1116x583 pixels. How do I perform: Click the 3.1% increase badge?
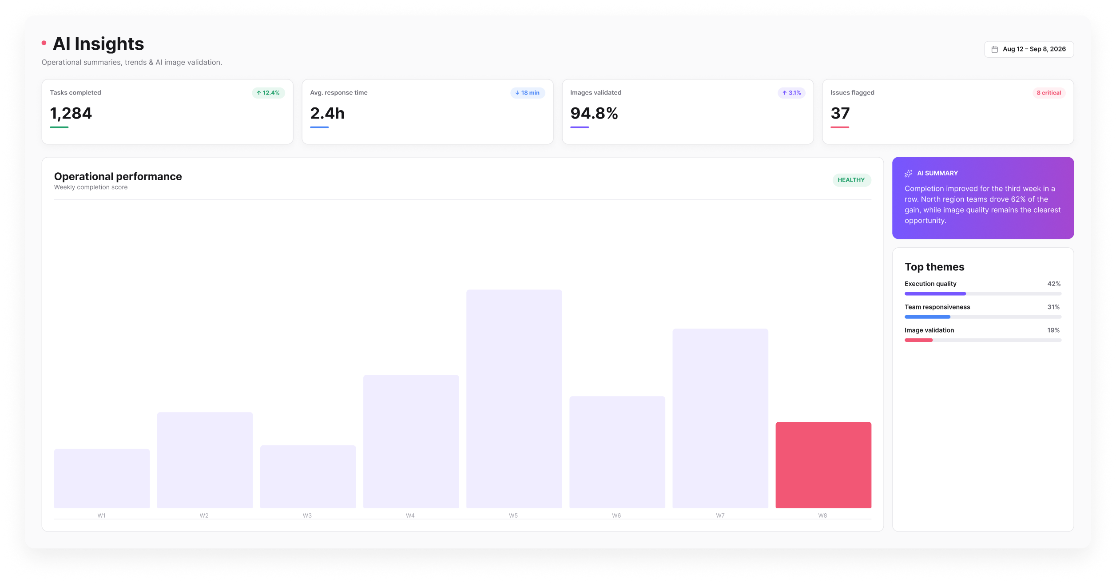tap(791, 93)
